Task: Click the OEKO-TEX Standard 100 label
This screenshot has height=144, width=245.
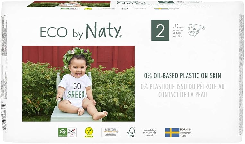Action: click(110, 132)
